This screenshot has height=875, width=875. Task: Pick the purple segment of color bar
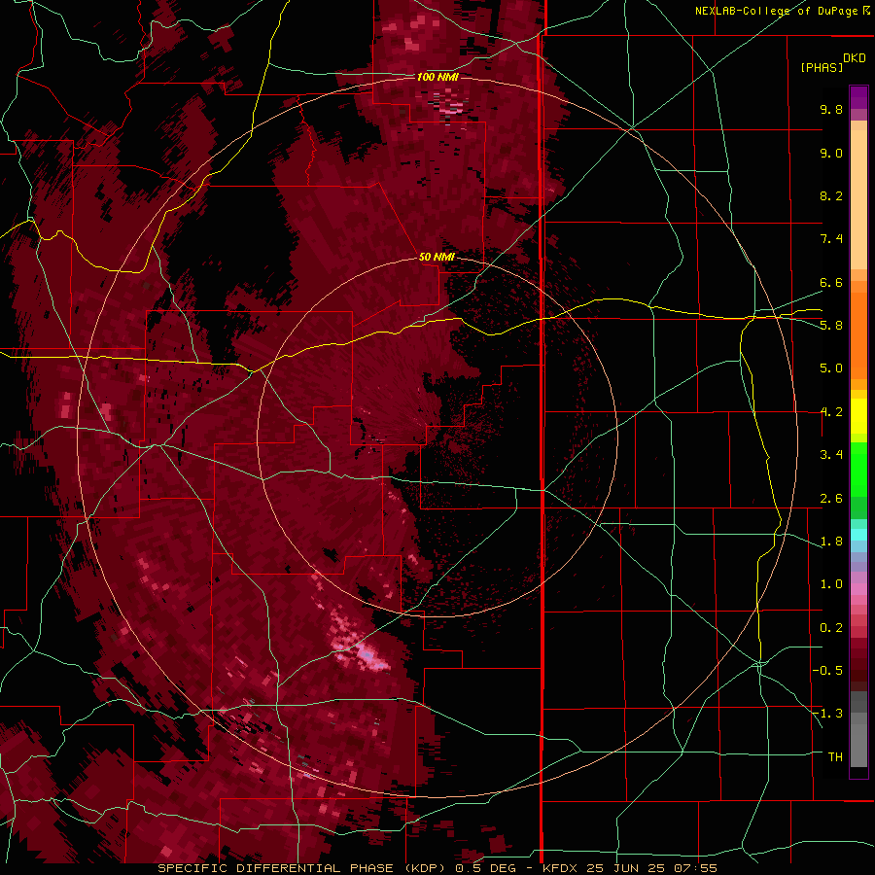click(858, 97)
